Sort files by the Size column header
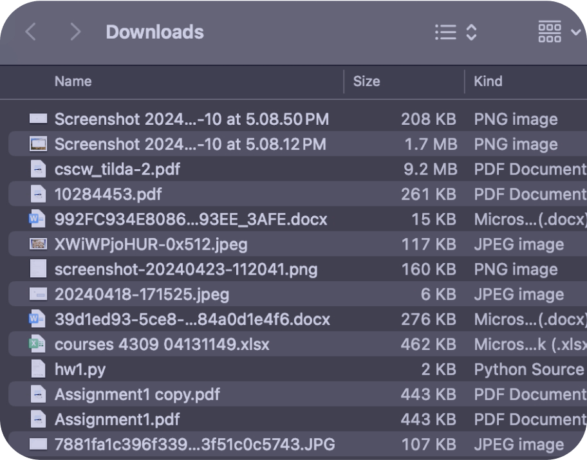 (366, 82)
